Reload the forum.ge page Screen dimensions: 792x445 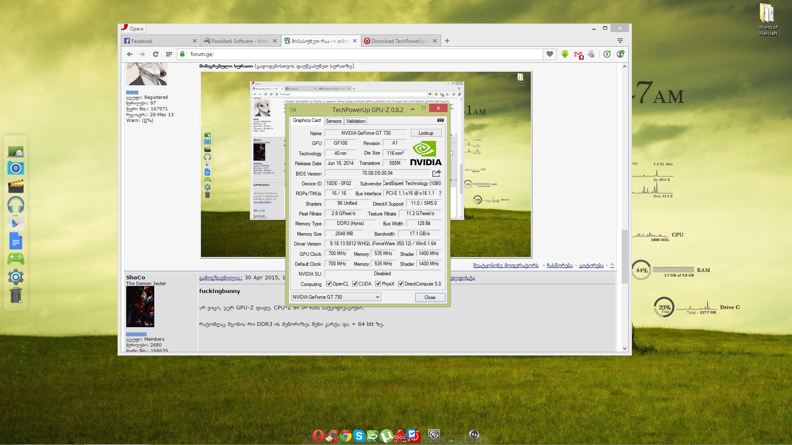pyautogui.click(x=156, y=54)
